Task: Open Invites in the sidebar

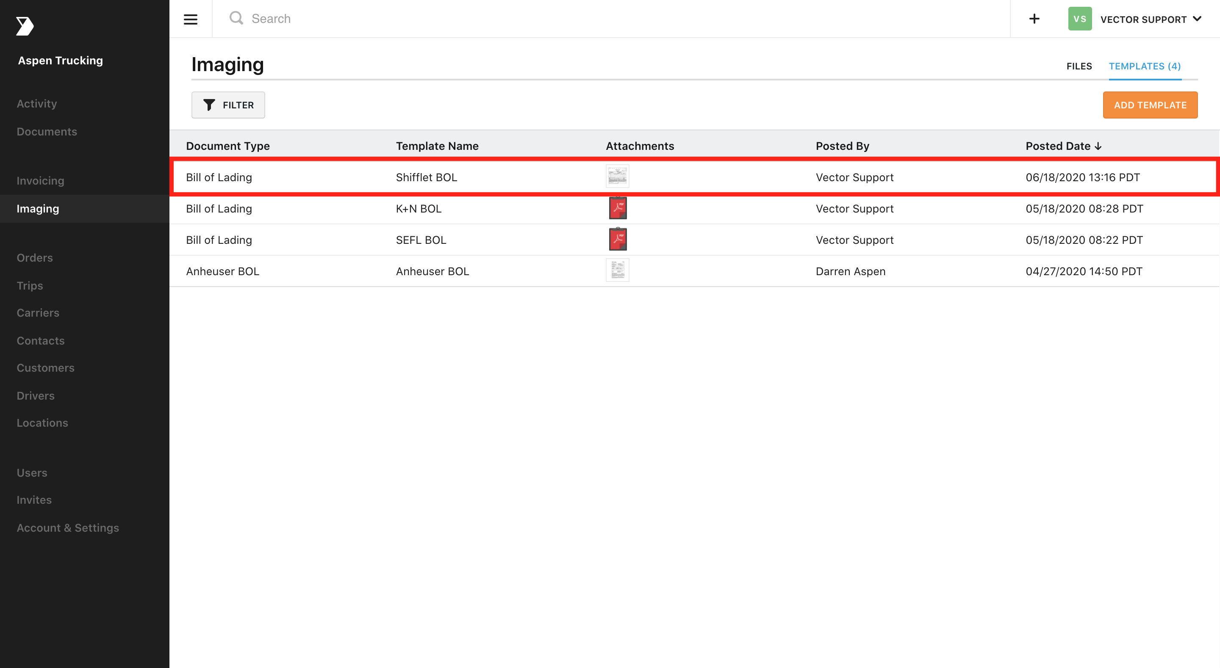Action: [x=34, y=500]
